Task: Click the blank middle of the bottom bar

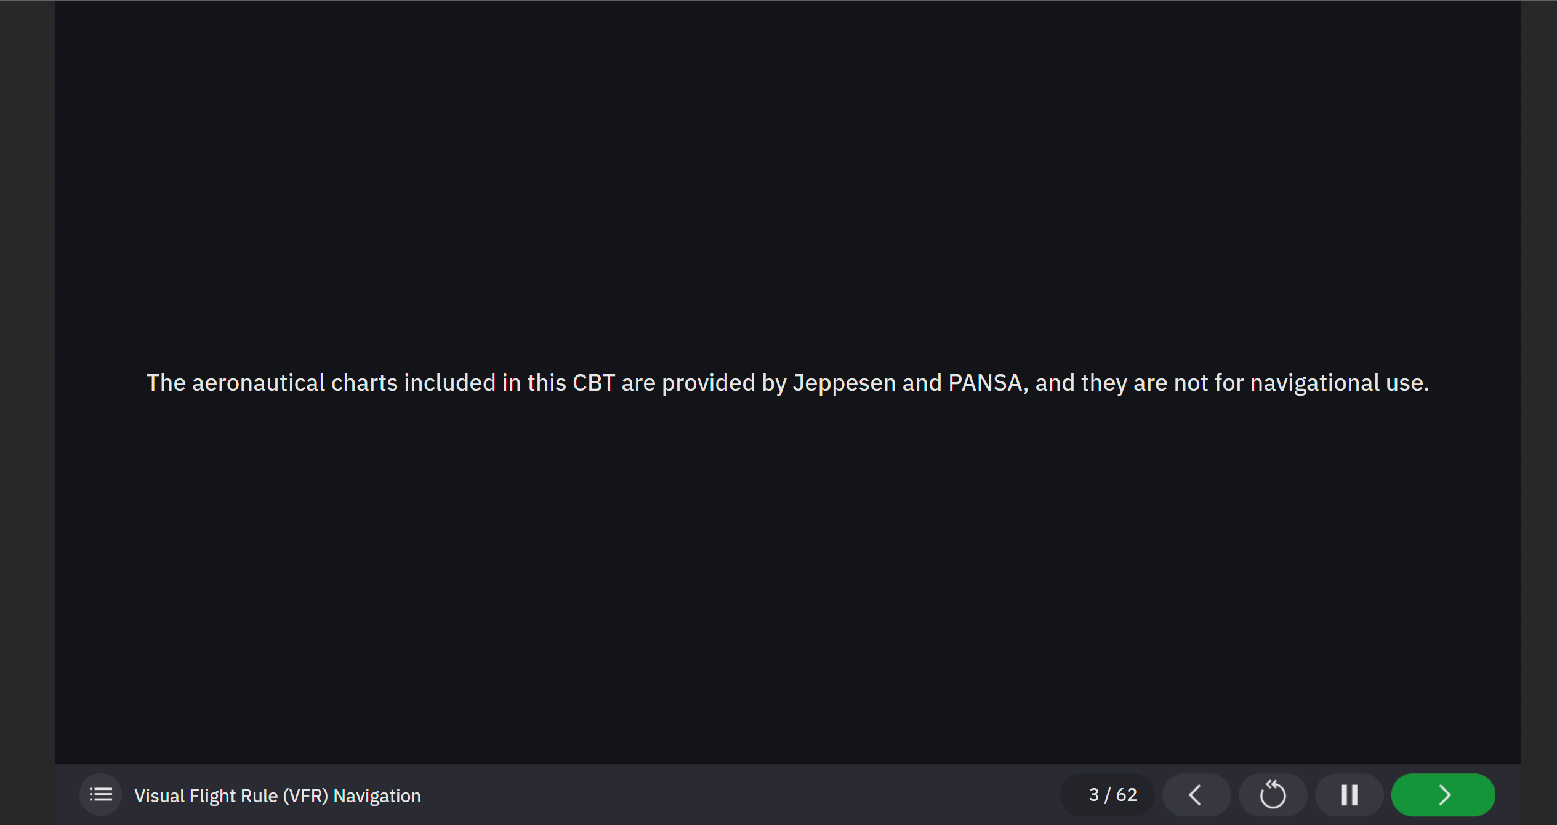Action: (x=739, y=795)
